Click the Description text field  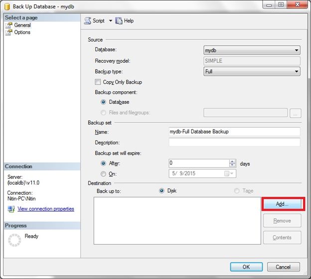[234, 142]
